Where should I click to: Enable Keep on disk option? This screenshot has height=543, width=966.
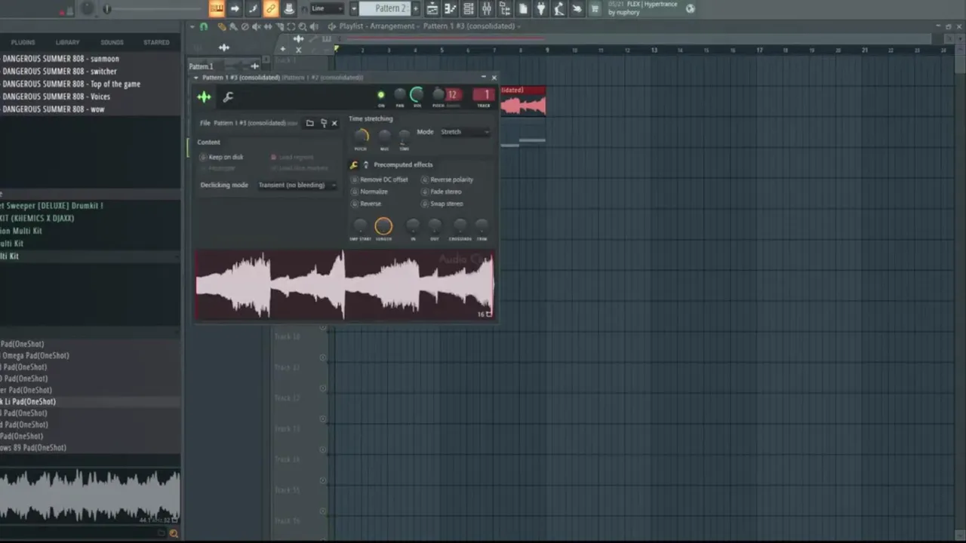[x=223, y=157]
